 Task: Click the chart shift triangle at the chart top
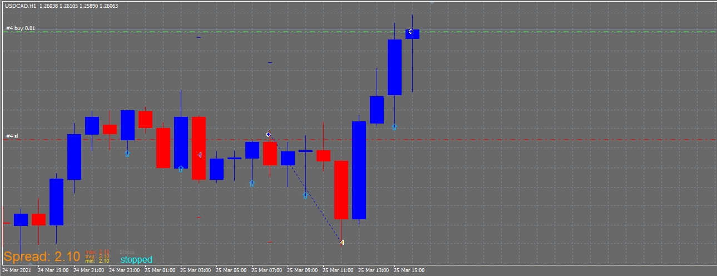click(x=432, y=3)
